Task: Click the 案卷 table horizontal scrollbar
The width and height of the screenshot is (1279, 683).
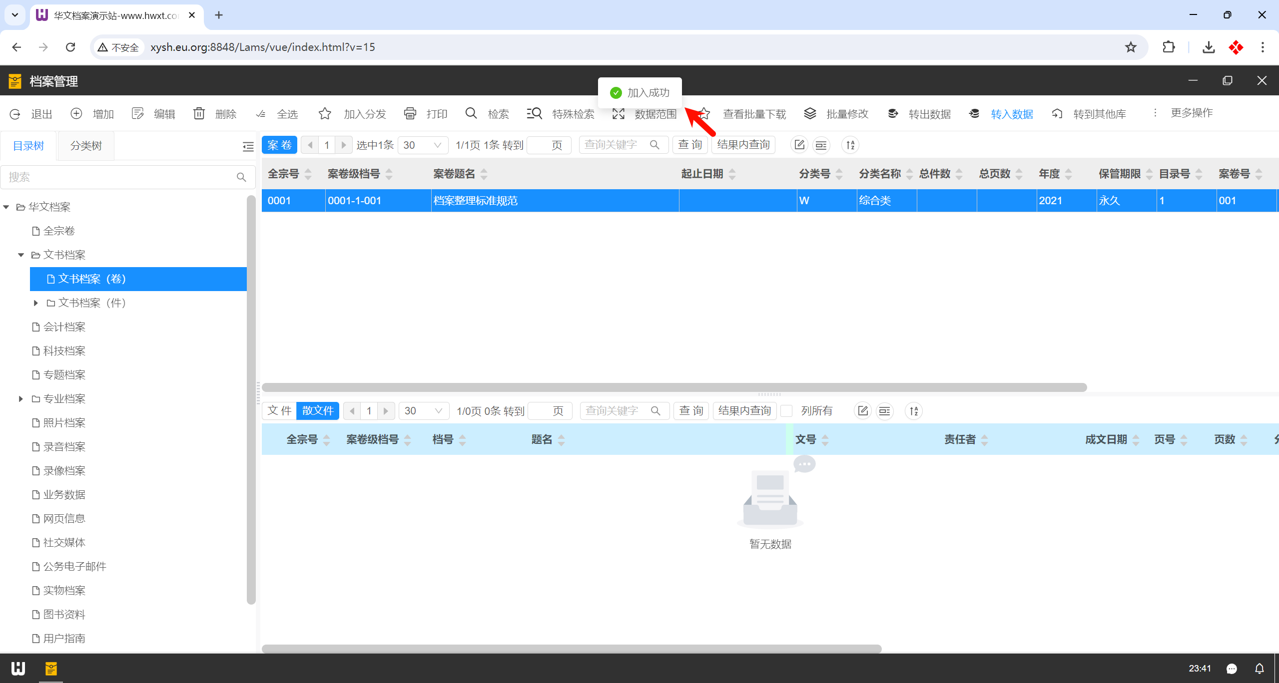Action: [674, 387]
